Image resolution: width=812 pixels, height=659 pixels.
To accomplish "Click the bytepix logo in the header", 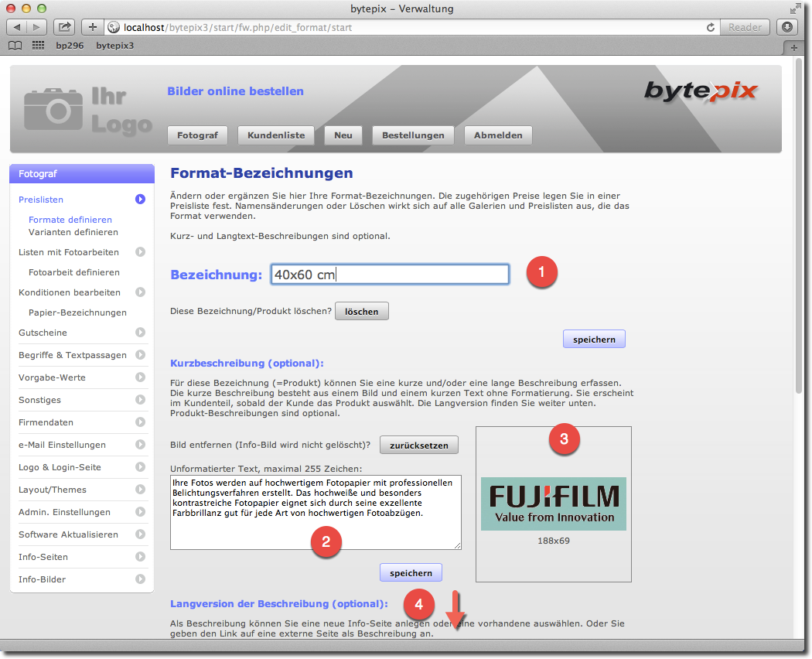I will [x=701, y=92].
